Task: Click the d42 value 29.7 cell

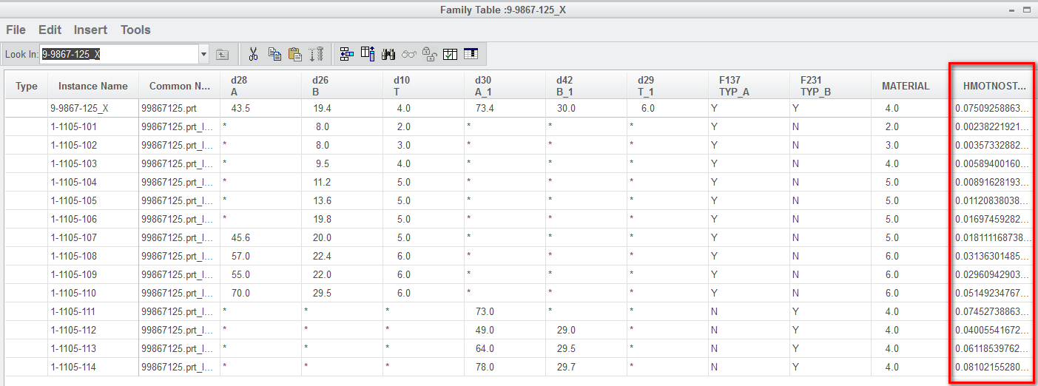Action: tap(586, 367)
